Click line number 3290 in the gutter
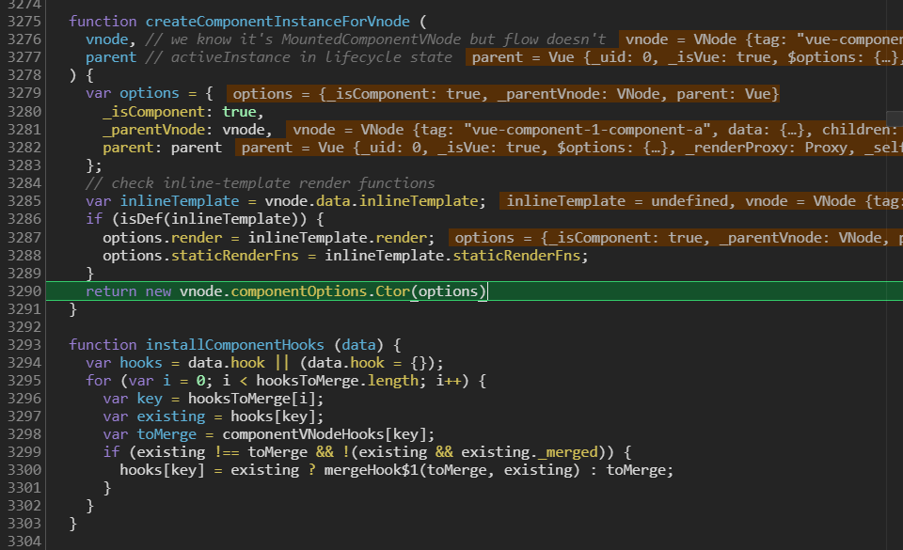 click(x=24, y=291)
